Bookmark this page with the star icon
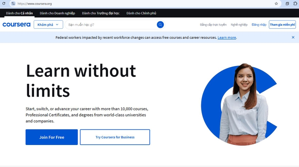This screenshot has height=167, width=299. click(276, 4)
